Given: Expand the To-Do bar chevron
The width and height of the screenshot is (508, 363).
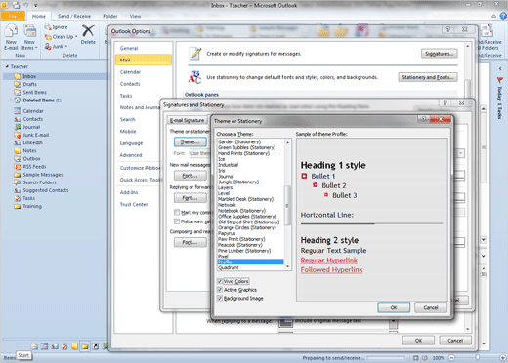Looking at the screenshot, I should point(500,68).
